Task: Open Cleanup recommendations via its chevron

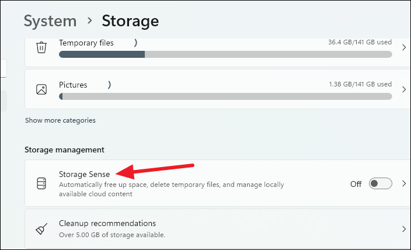Action: (x=403, y=228)
